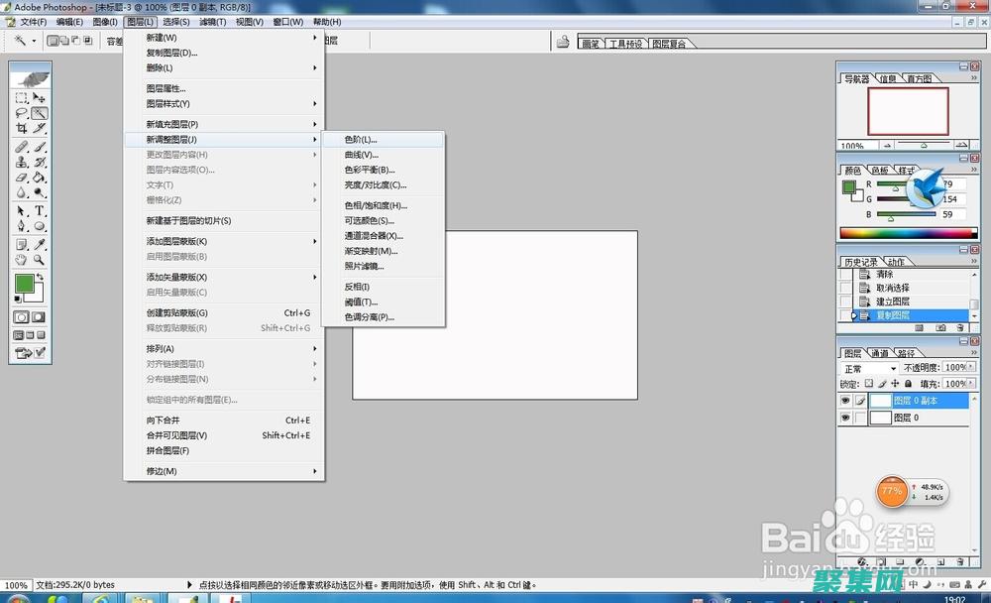
Task: Switch to the 通道 tab
Action: coord(880,353)
